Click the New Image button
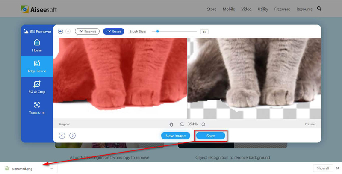 click(175, 136)
